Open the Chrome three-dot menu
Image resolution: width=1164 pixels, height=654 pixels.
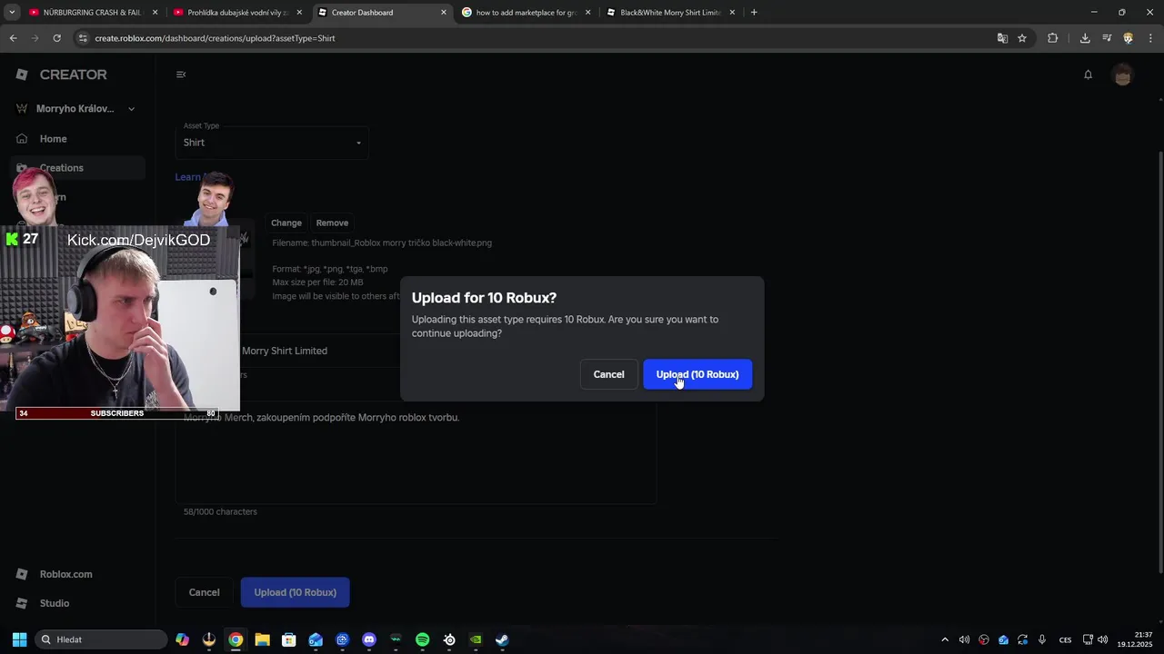tap(1151, 38)
